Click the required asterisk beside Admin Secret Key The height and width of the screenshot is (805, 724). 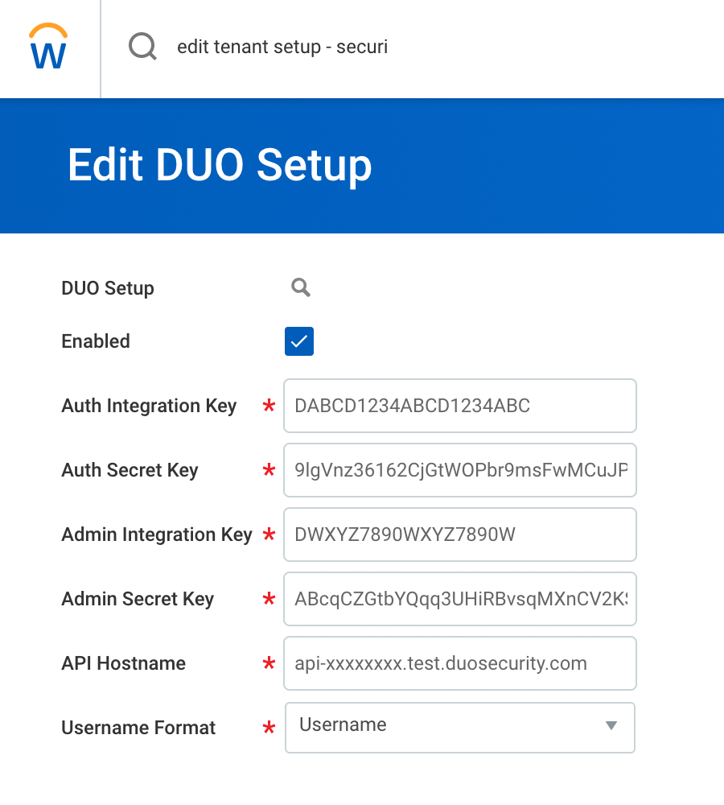coord(268,600)
